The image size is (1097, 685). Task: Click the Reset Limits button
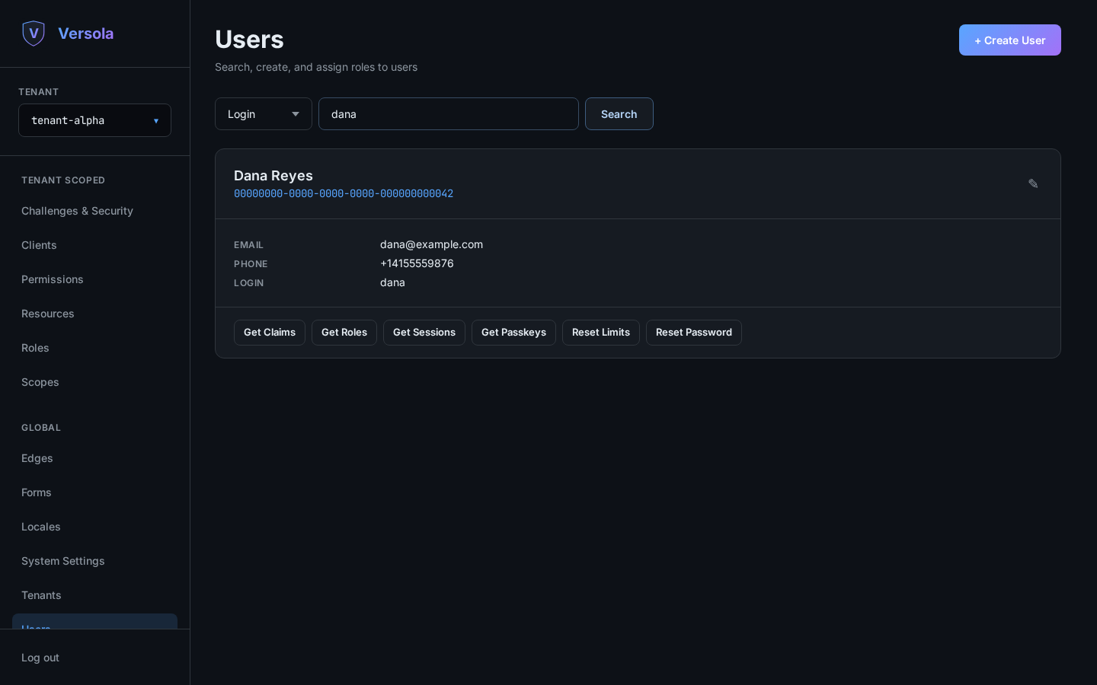[x=601, y=333]
